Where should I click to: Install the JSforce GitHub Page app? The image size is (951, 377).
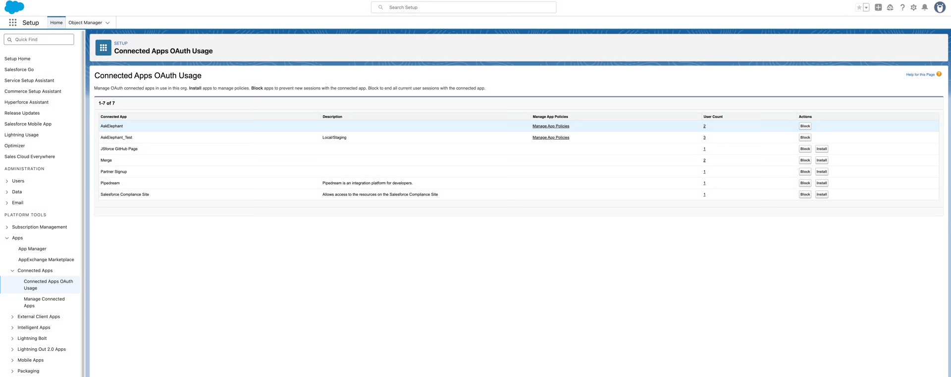tap(822, 149)
